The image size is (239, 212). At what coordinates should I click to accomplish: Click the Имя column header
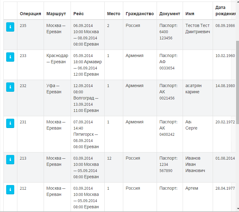coord(190,14)
